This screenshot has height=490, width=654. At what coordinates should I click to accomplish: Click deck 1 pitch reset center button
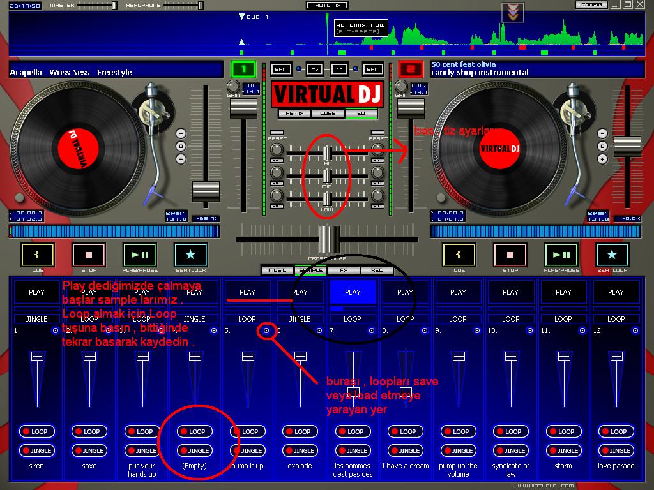point(181,146)
